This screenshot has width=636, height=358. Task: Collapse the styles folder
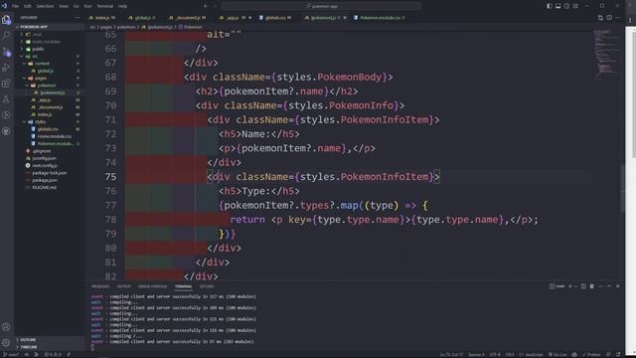point(49,121)
